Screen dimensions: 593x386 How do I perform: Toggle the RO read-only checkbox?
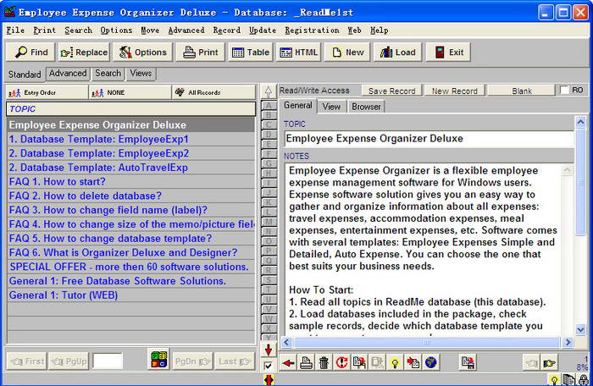[x=564, y=90]
